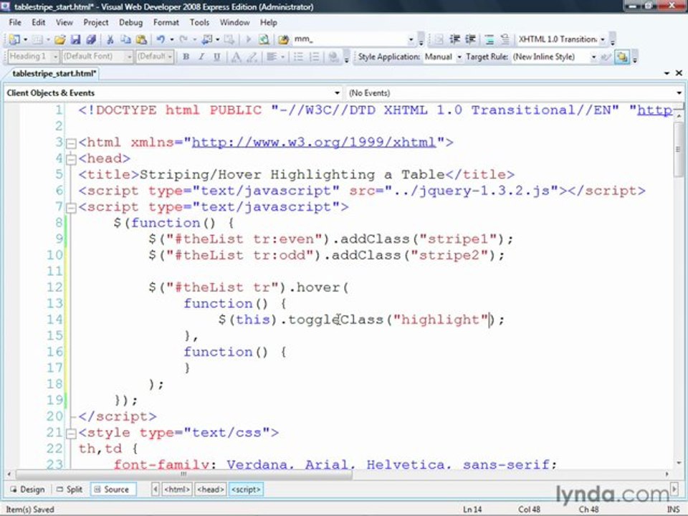The image size is (688, 516).
Task: Click the Paste clipboard icon
Action: point(141,39)
